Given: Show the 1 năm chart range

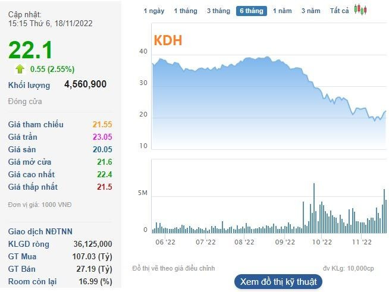Looking at the screenshot, I should pos(283,11).
